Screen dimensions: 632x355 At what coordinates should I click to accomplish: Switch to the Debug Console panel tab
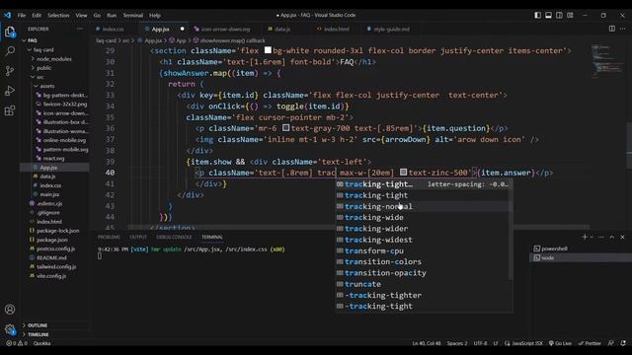[x=174, y=237]
